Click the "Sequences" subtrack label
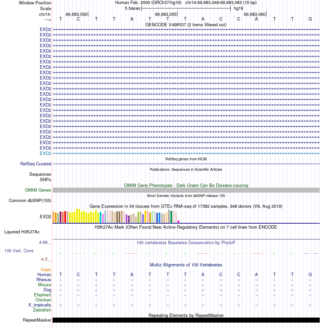The height and width of the screenshot is (328, 320). [40, 174]
